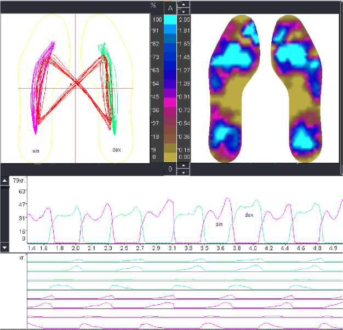Click the кг. label on sensor channels chart
Viewport: 343px width, 330px height.
point(22,258)
